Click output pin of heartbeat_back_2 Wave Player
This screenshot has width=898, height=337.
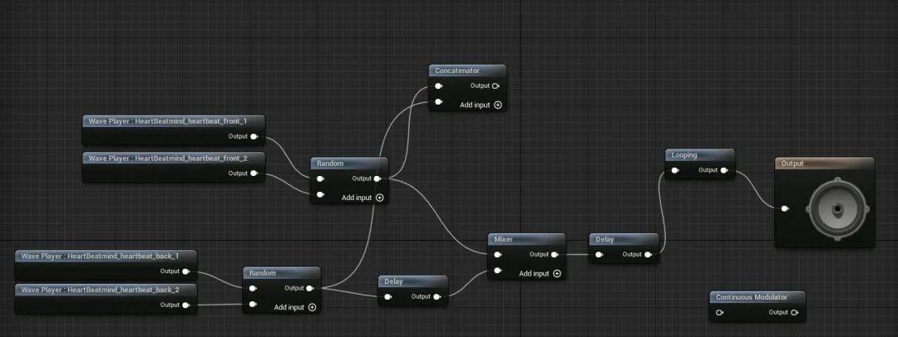186,305
